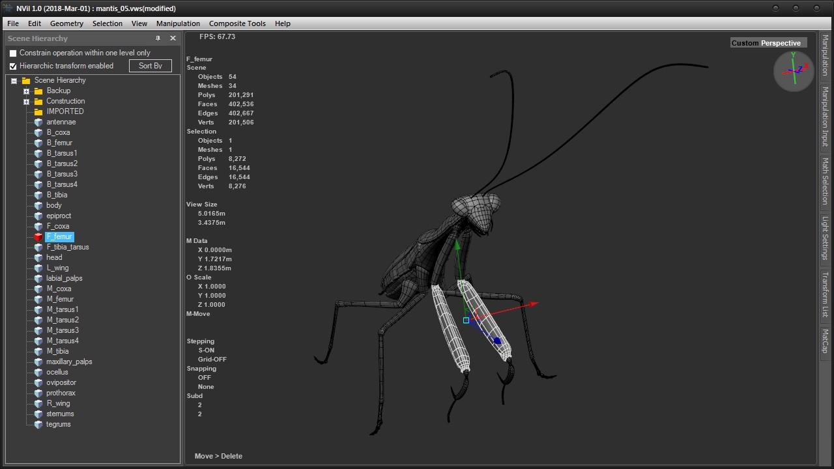Open the Composite Tools menu
Viewport: 834px width, 469px height.
[x=237, y=23]
